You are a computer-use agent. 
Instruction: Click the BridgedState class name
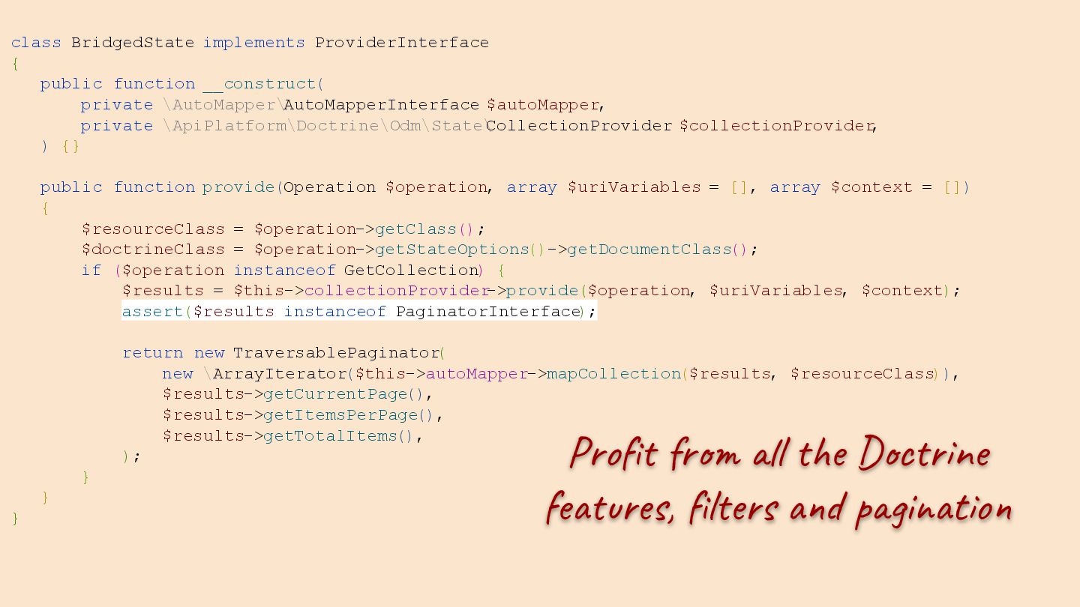click(x=132, y=43)
